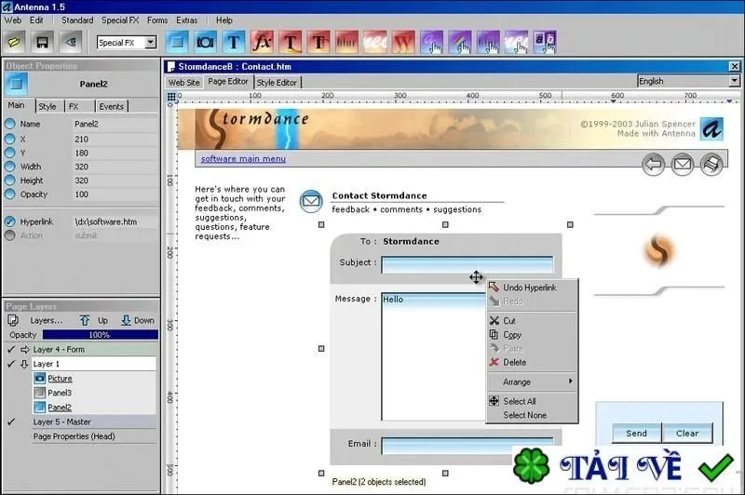
Task: Collapse Layer 1 down arrow
Action: pos(25,364)
